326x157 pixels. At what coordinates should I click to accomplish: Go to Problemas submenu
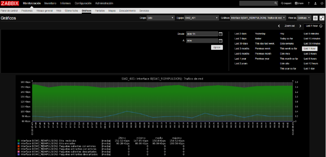coord(27,11)
